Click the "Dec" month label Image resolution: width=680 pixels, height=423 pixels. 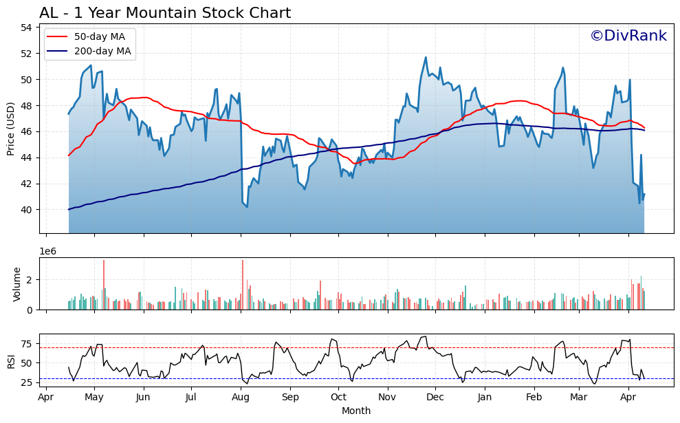[x=435, y=398]
